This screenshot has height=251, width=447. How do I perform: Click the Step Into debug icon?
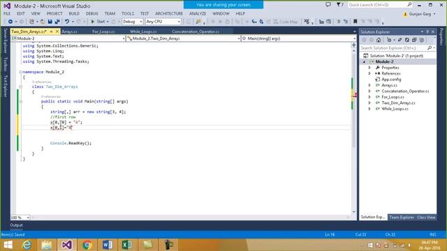coord(254,22)
